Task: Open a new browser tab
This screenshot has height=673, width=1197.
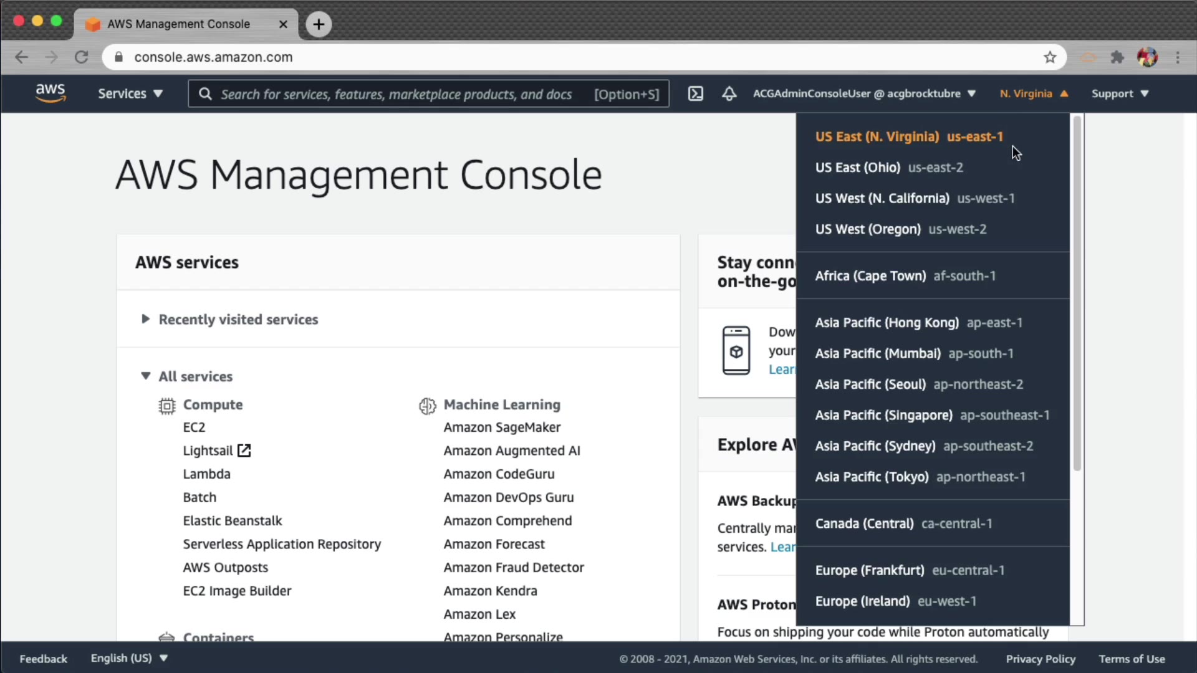Action: [319, 24]
